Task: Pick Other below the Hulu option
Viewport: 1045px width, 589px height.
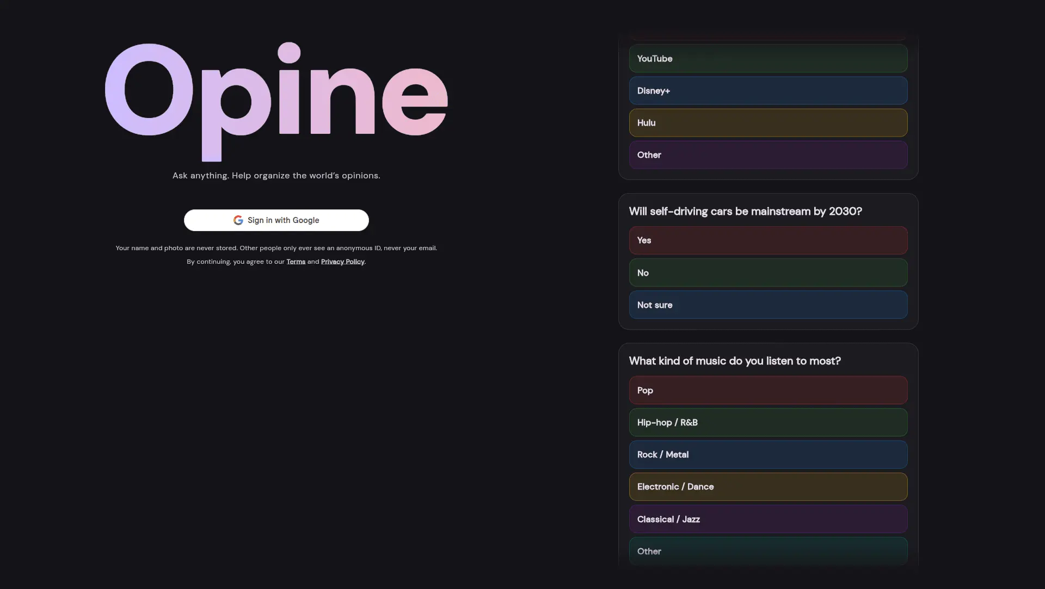Action: (768, 154)
